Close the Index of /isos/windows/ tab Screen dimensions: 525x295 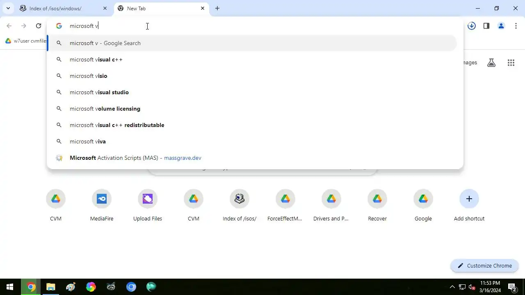tap(105, 8)
